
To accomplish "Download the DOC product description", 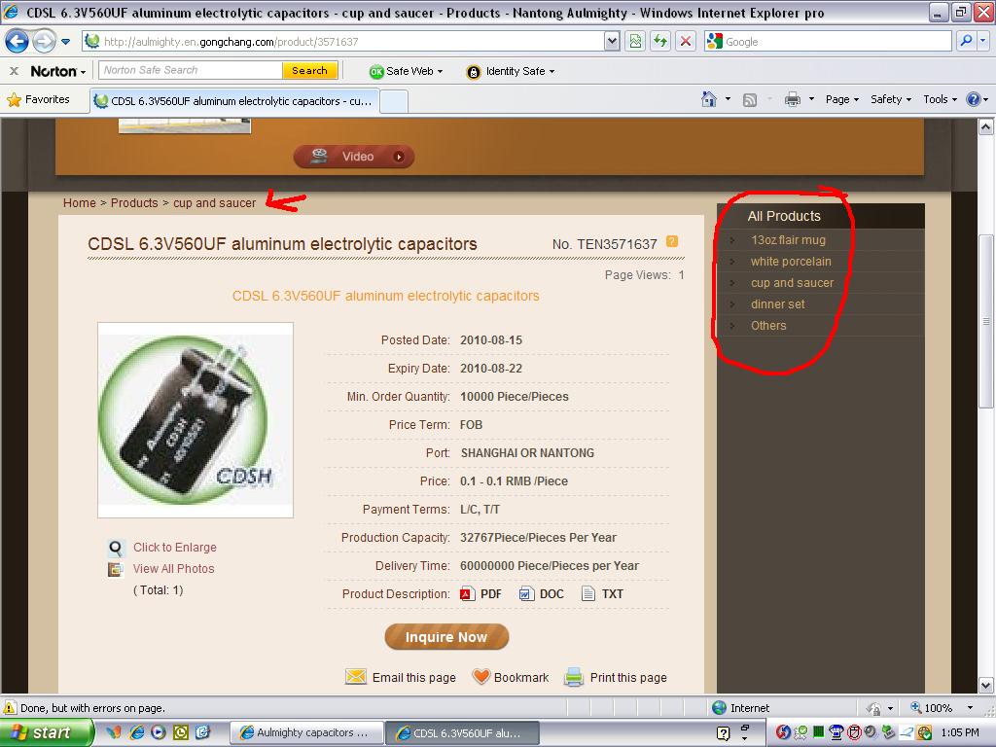I will point(541,594).
